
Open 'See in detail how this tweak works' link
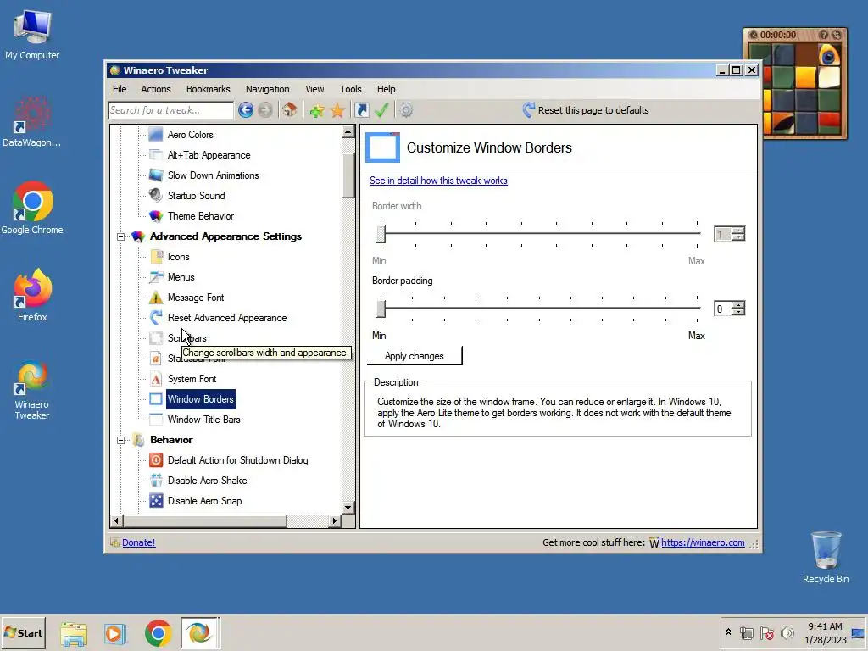[x=438, y=181]
